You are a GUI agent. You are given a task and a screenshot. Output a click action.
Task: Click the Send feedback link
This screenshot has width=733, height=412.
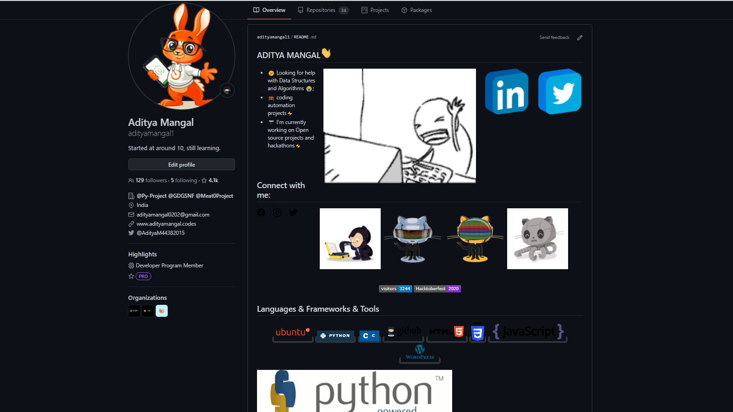[554, 38]
